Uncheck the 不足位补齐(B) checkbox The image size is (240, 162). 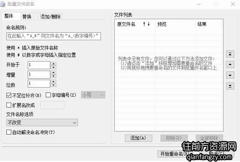coord(9,95)
